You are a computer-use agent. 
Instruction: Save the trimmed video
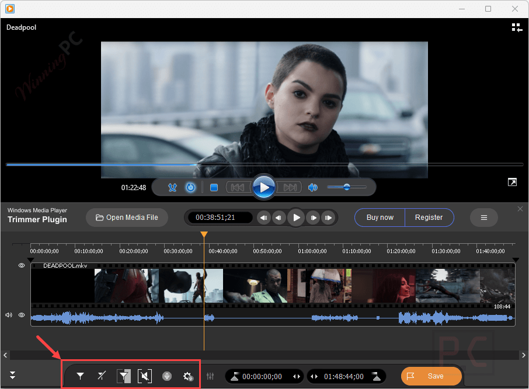click(x=431, y=376)
